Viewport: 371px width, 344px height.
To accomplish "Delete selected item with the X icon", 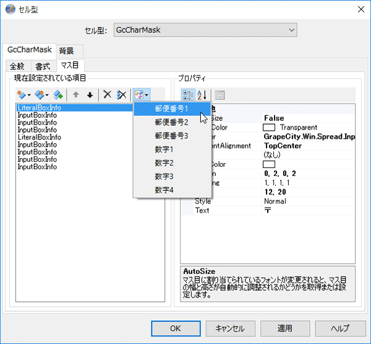I will click(x=108, y=95).
